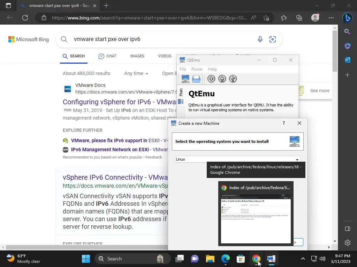Click the Edge tab actions menu icon

tap(8, 6)
